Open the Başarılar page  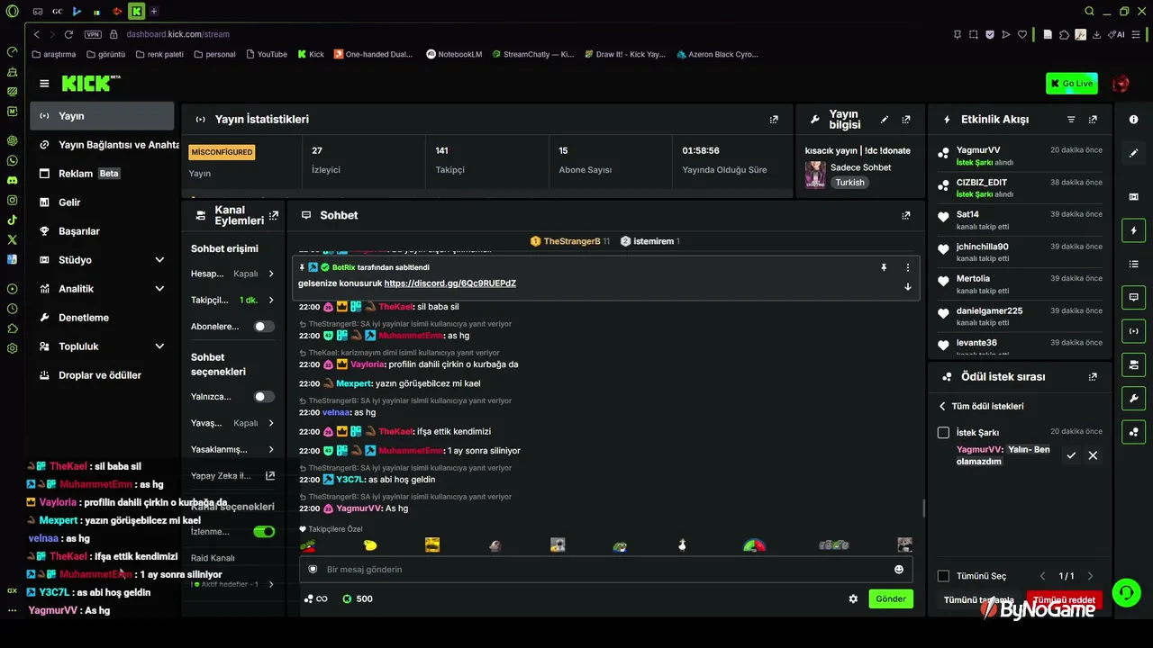102,231
